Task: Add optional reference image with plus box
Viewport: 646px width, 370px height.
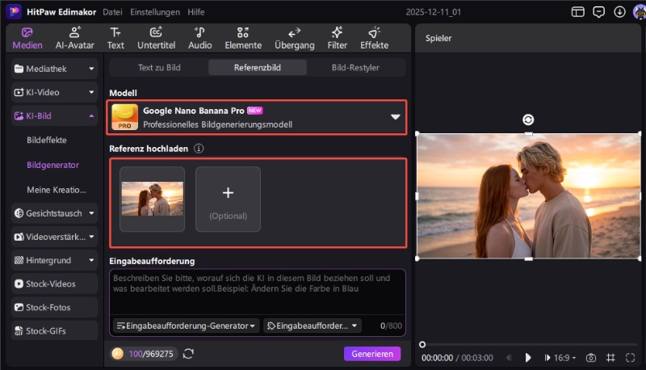Action: tap(228, 199)
